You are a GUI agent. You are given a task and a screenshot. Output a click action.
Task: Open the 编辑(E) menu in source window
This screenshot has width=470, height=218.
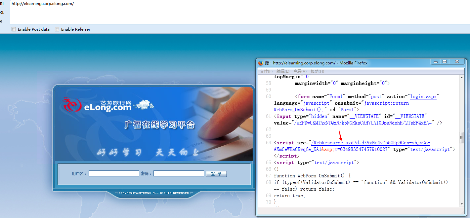click(x=283, y=71)
